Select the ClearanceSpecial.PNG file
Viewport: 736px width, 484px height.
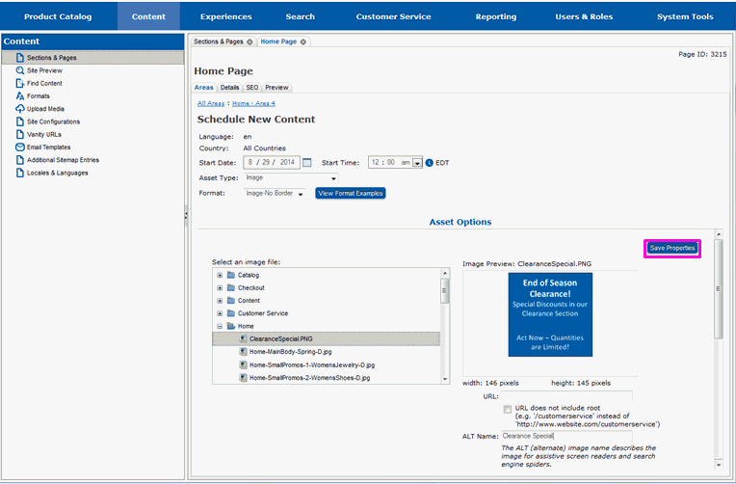(x=326, y=338)
